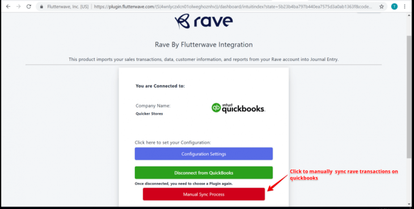Click the Flutterwave, Inc. [US] certificate label

(68, 7)
